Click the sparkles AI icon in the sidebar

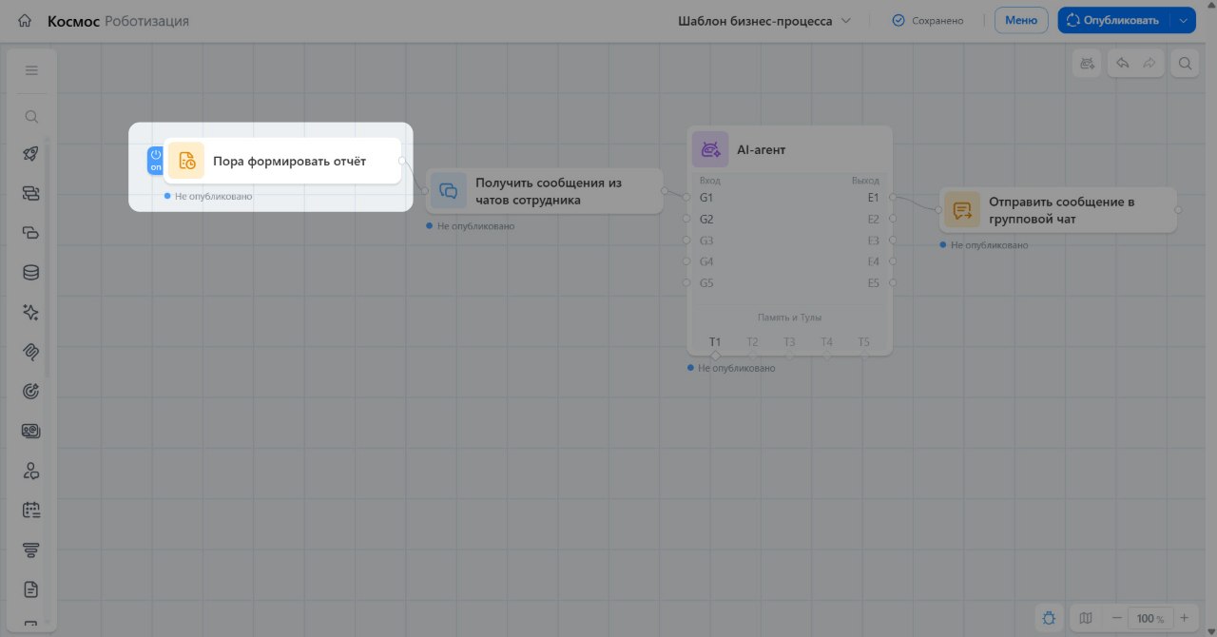coord(31,312)
